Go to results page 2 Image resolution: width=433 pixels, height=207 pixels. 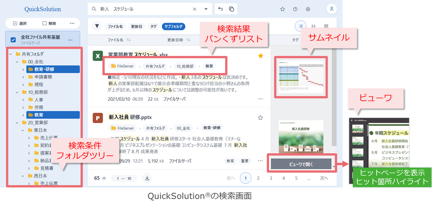click(x=258, y=178)
